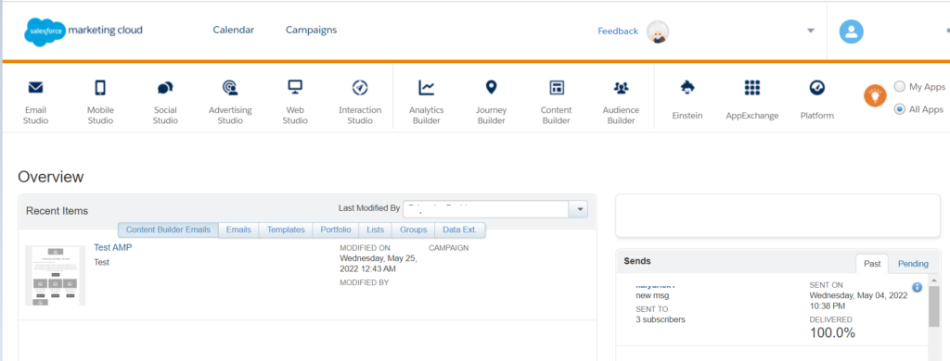Open Advertising Studio app icon
950x361 pixels.
[230, 88]
